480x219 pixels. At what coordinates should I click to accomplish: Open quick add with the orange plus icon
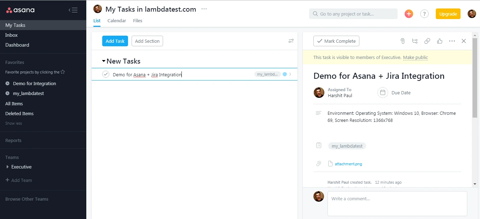pos(409,13)
